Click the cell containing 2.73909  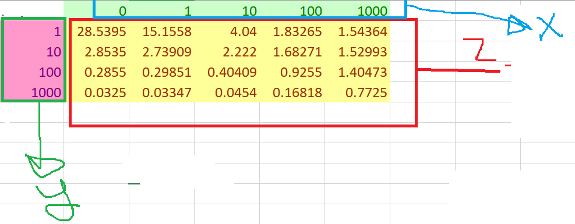[162, 52]
